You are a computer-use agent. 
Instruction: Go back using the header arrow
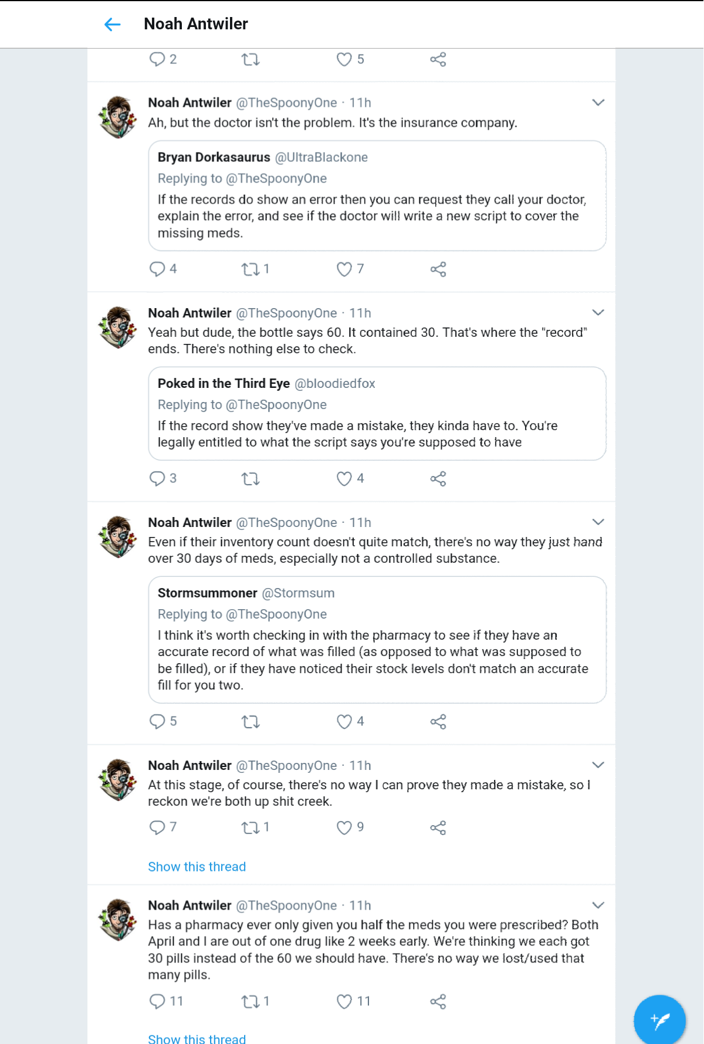tap(112, 24)
